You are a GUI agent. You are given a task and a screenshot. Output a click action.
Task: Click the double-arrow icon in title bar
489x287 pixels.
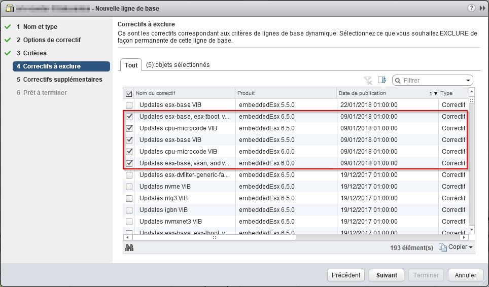[x=482, y=8]
